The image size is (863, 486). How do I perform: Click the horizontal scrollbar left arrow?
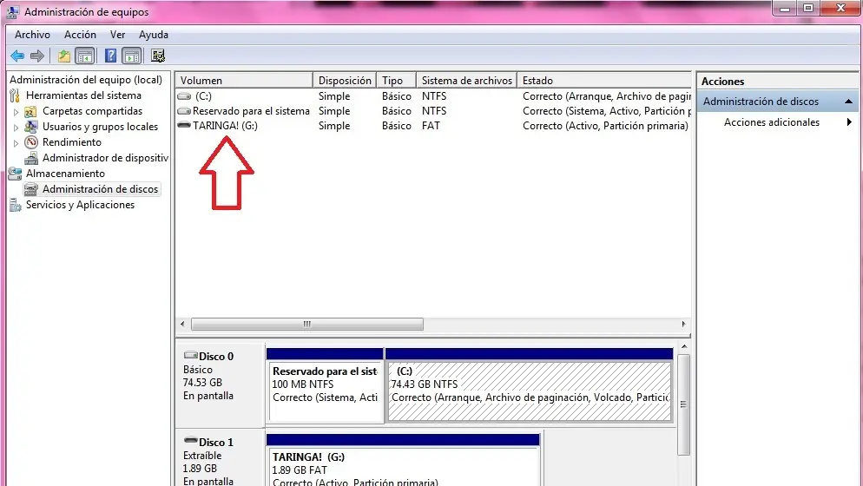point(182,325)
